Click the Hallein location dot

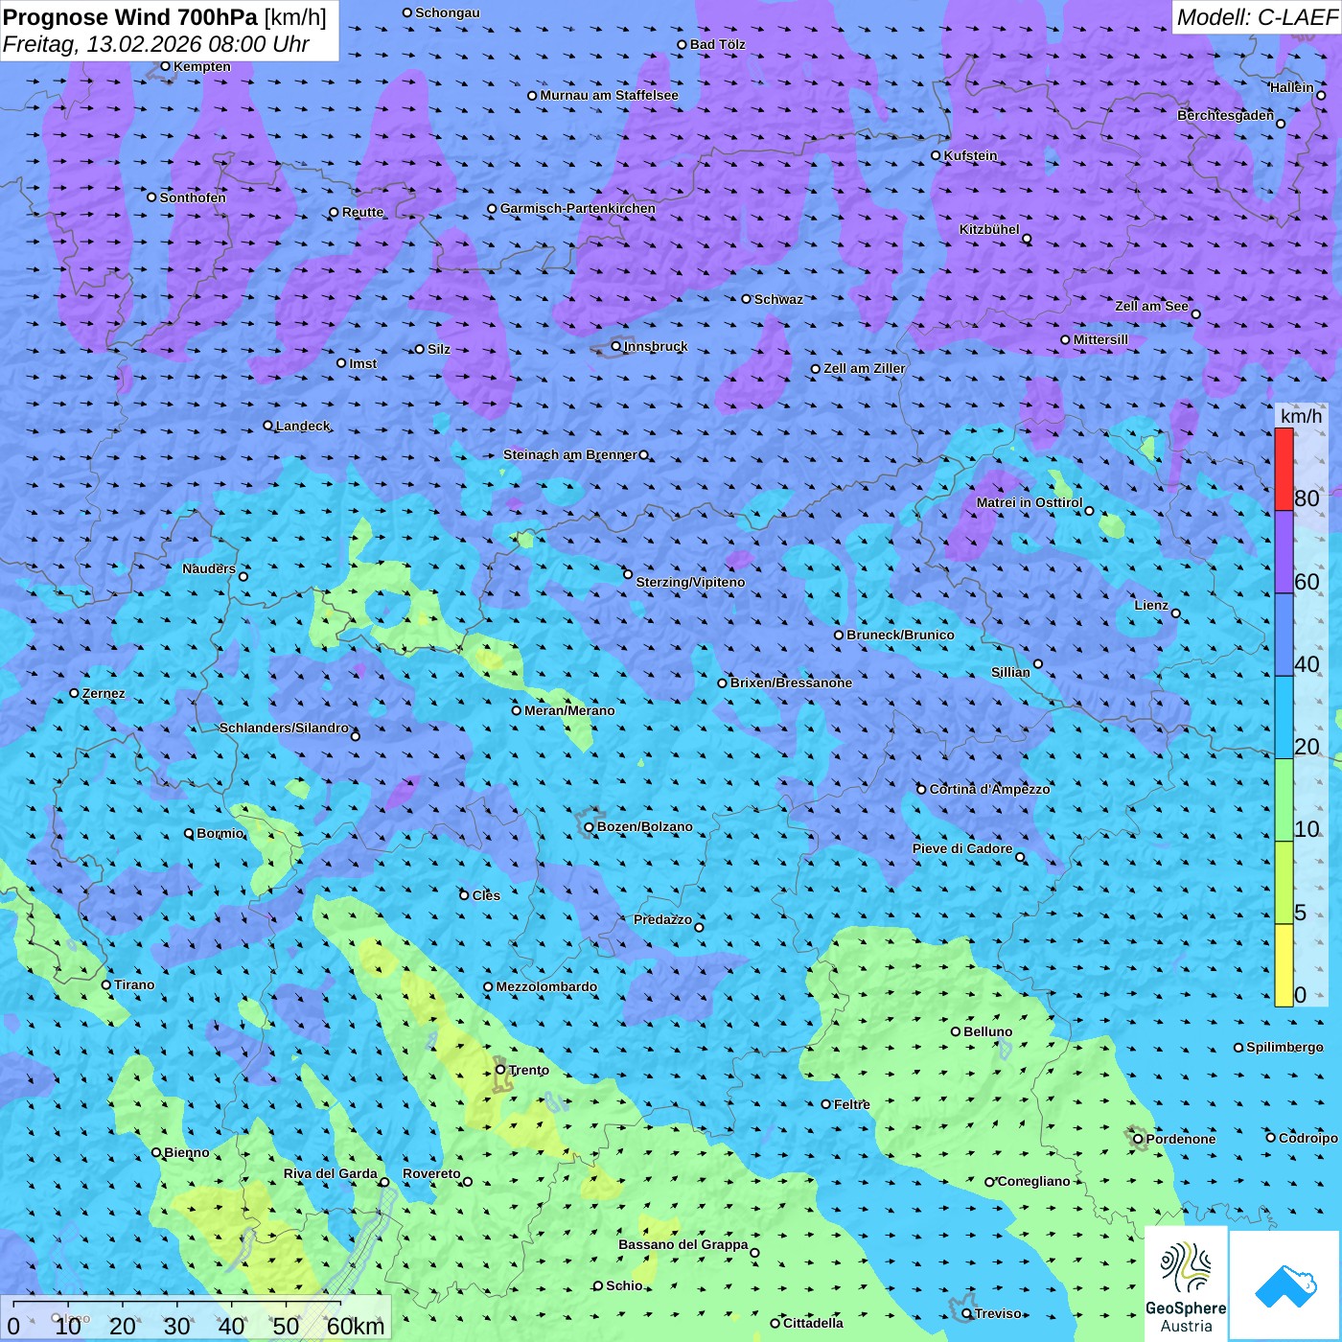[1321, 95]
